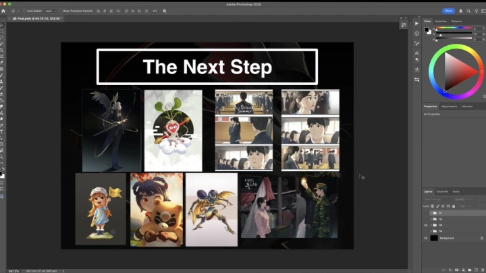Enable the Auto-Select checkbox

[24, 11]
